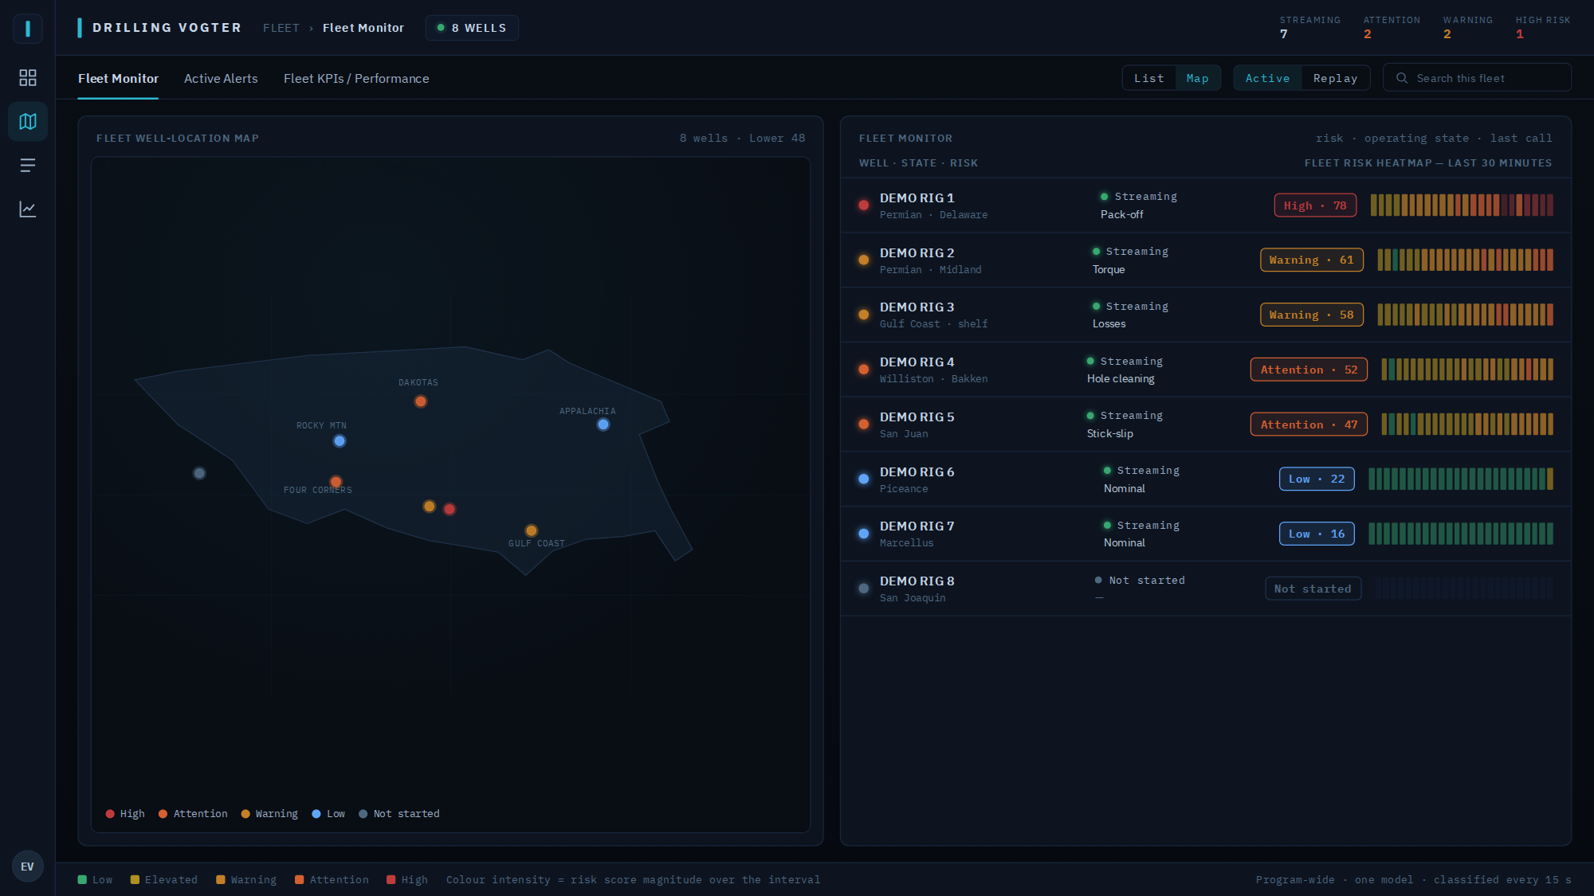The width and height of the screenshot is (1594, 896).
Task: Open the EV user avatar
Action: click(28, 867)
